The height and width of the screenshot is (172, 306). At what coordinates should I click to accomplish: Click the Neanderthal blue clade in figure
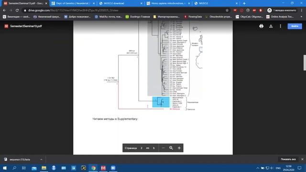pyautogui.click(x=161, y=102)
